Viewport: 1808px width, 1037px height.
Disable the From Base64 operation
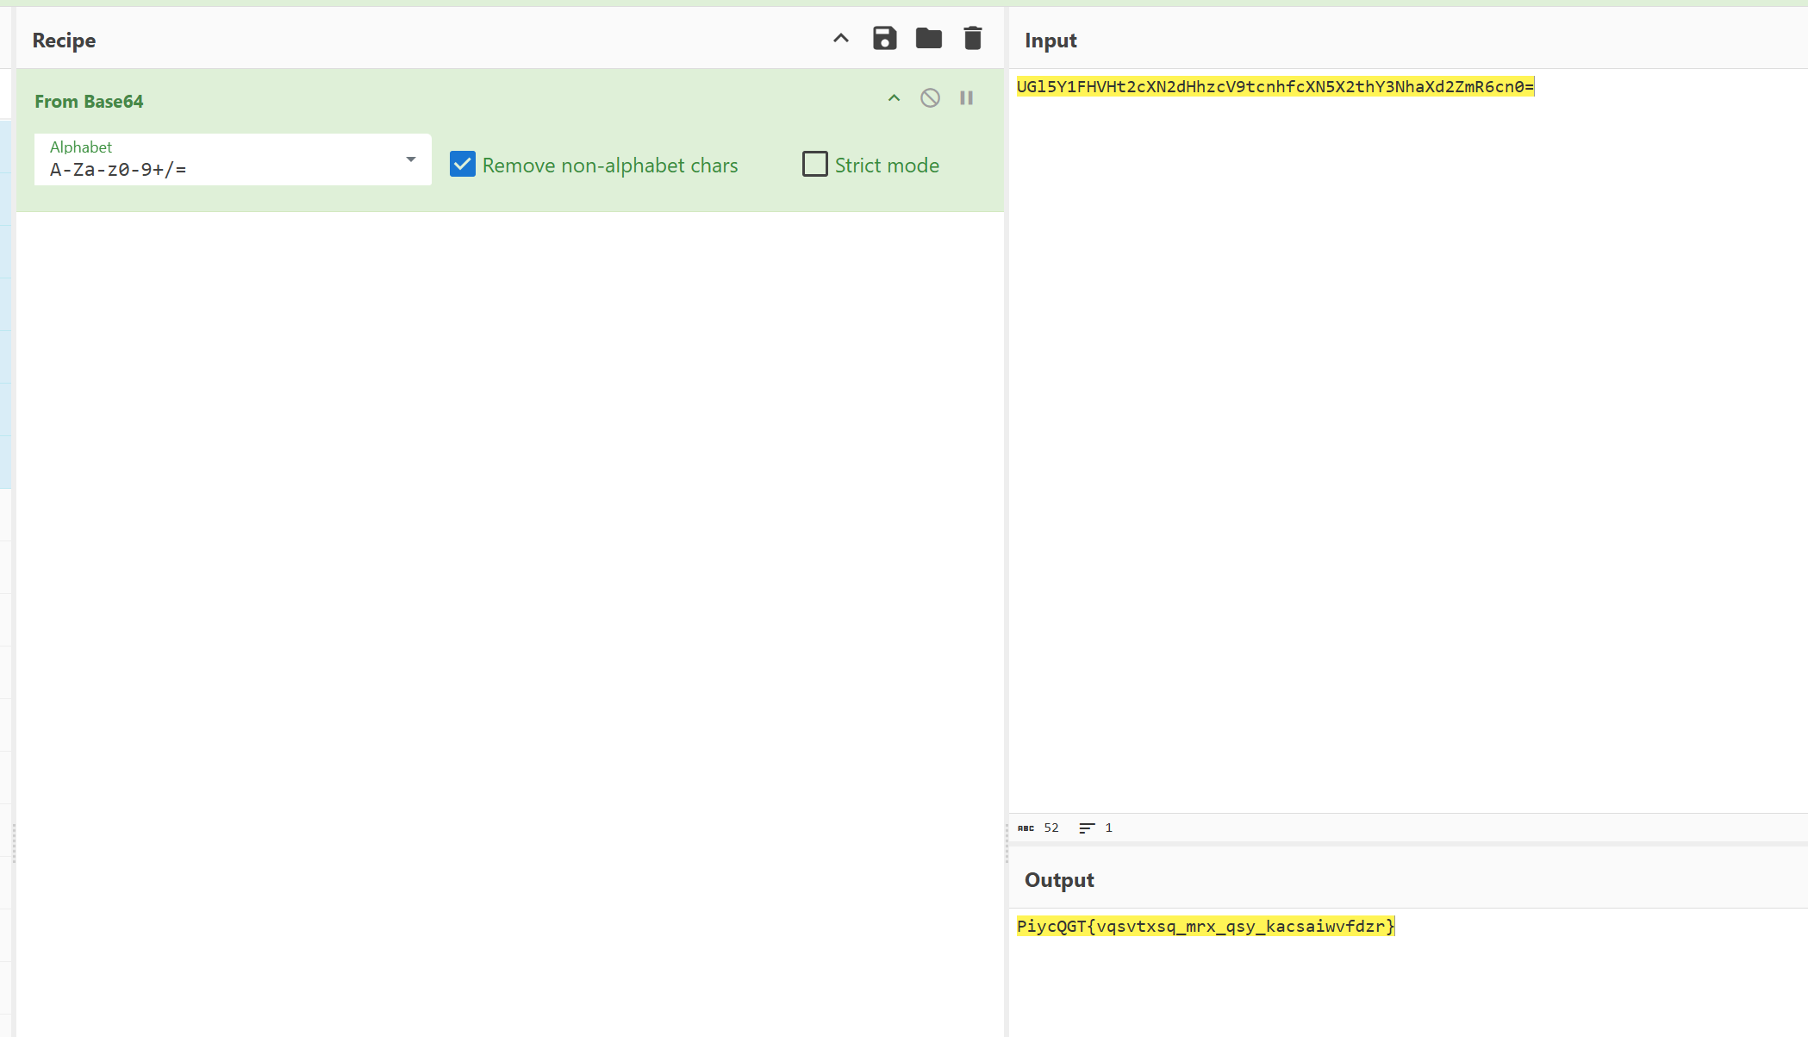(x=930, y=97)
